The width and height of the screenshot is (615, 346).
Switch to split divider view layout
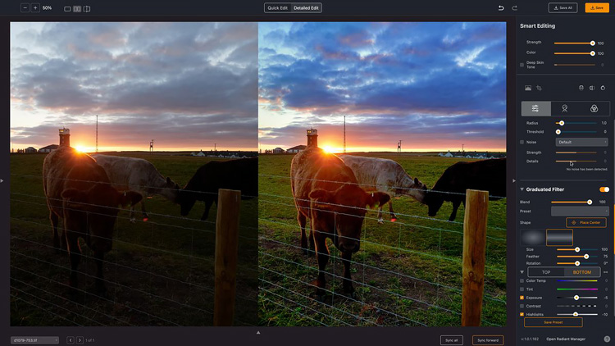coord(87,9)
